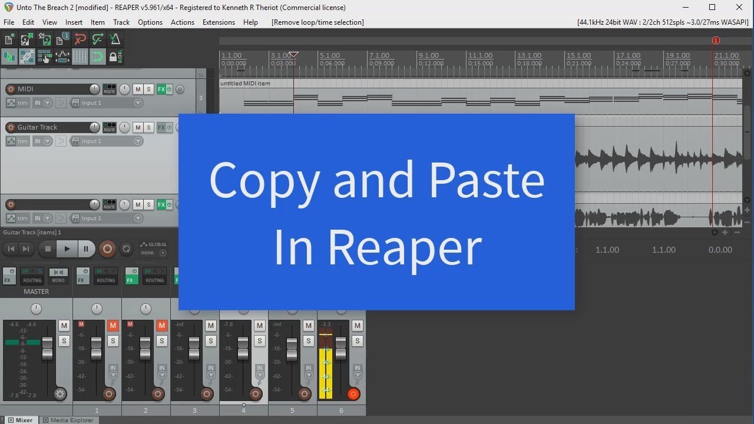The width and height of the screenshot is (754, 424).
Task: Toggle envelope move with items icon
Action: pyautogui.click(x=62, y=57)
